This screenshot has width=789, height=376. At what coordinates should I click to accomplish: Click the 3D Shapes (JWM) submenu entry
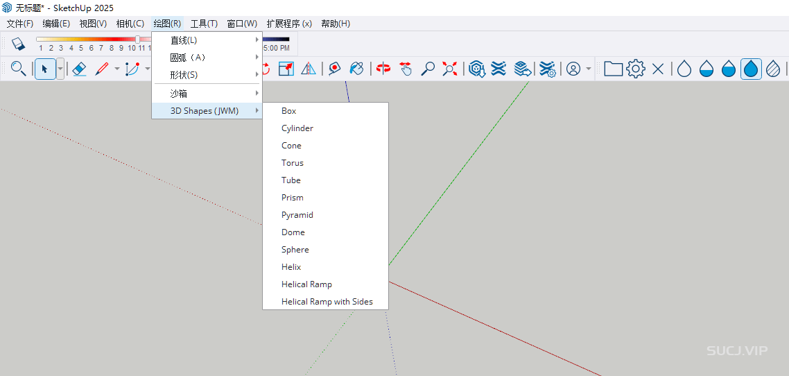point(207,111)
